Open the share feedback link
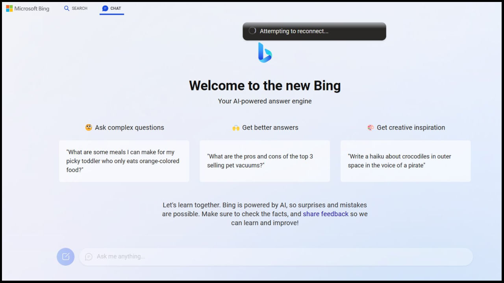The height and width of the screenshot is (283, 504). point(326,214)
